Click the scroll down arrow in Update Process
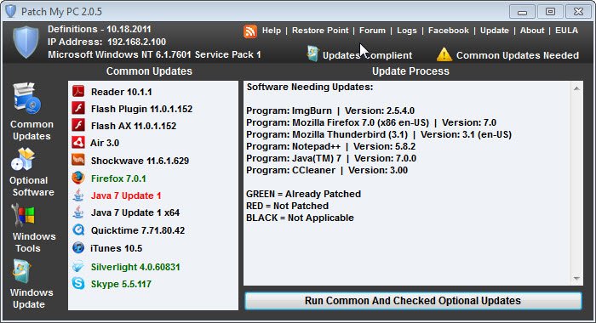 [576, 279]
